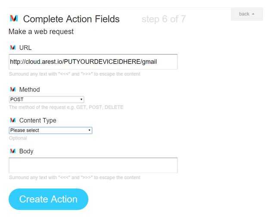This screenshot has width=267, height=218.
Task: Click the URL field label
Action: (25, 47)
